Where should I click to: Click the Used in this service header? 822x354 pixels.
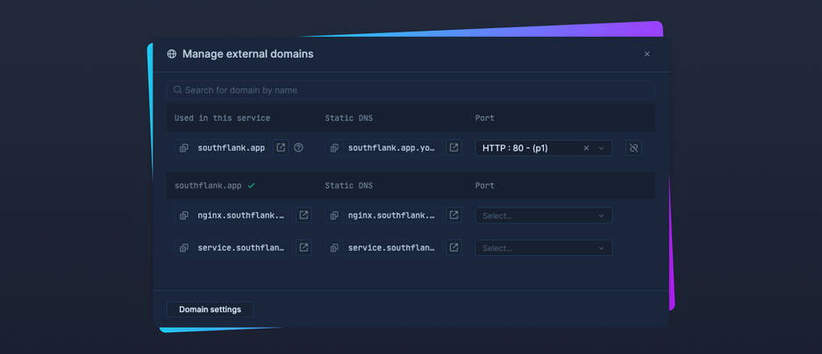click(222, 118)
